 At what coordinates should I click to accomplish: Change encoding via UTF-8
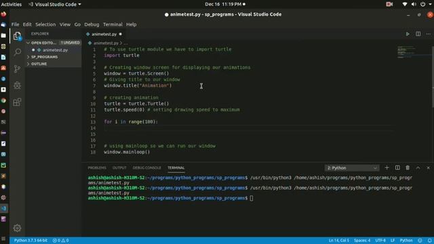click(x=380, y=241)
